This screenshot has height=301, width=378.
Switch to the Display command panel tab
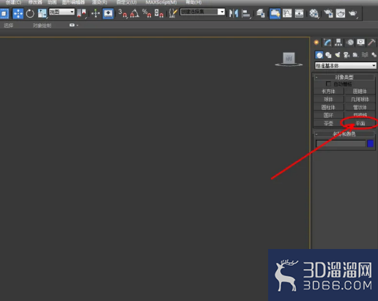pyautogui.click(x=360, y=42)
